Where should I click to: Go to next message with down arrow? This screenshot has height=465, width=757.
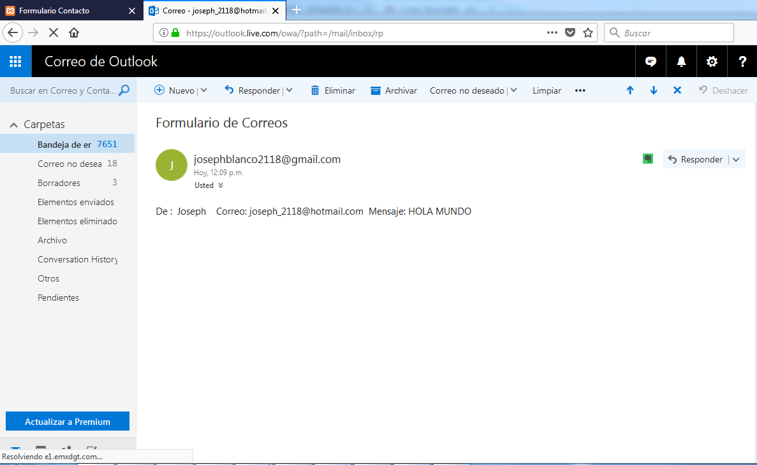[x=654, y=90]
